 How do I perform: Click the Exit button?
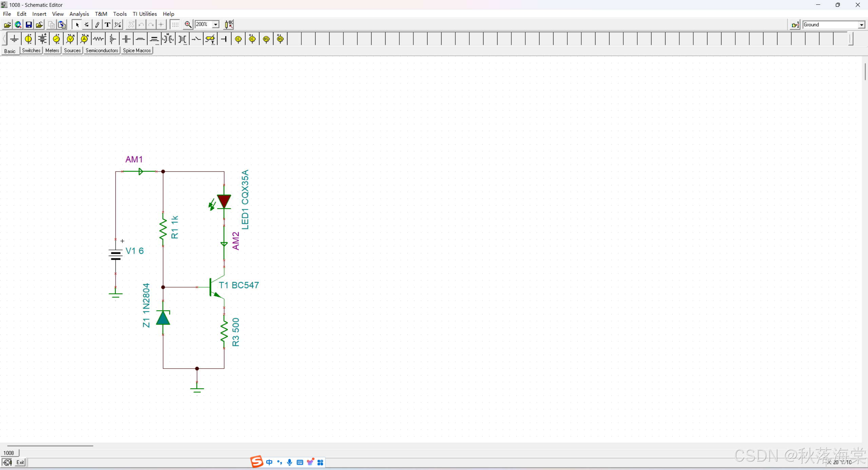pyautogui.click(x=20, y=462)
